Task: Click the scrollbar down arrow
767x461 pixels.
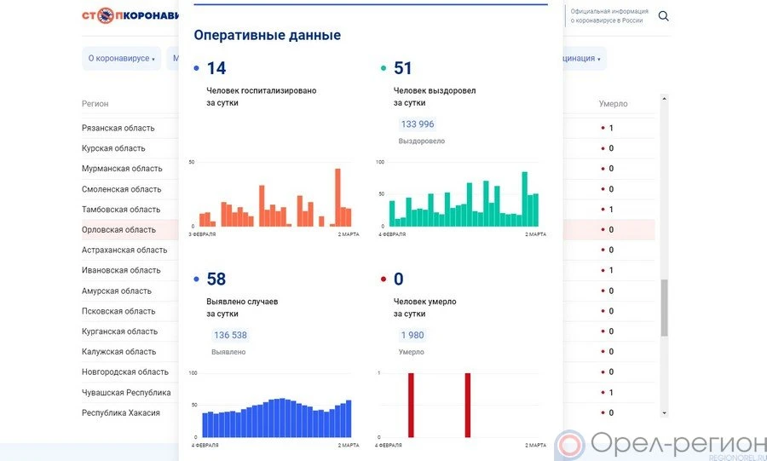Action: [x=665, y=413]
